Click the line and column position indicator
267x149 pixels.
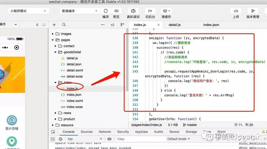coord(244,125)
